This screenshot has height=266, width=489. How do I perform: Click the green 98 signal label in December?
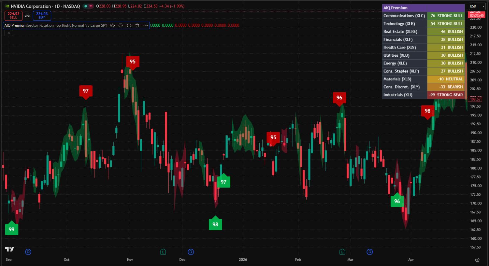[215, 224]
